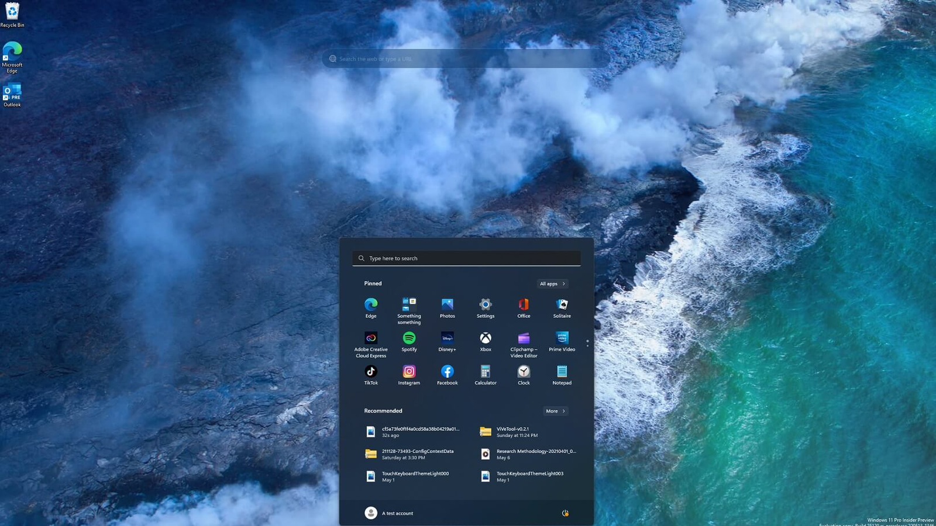Click the power button in Start menu

tap(565, 513)
